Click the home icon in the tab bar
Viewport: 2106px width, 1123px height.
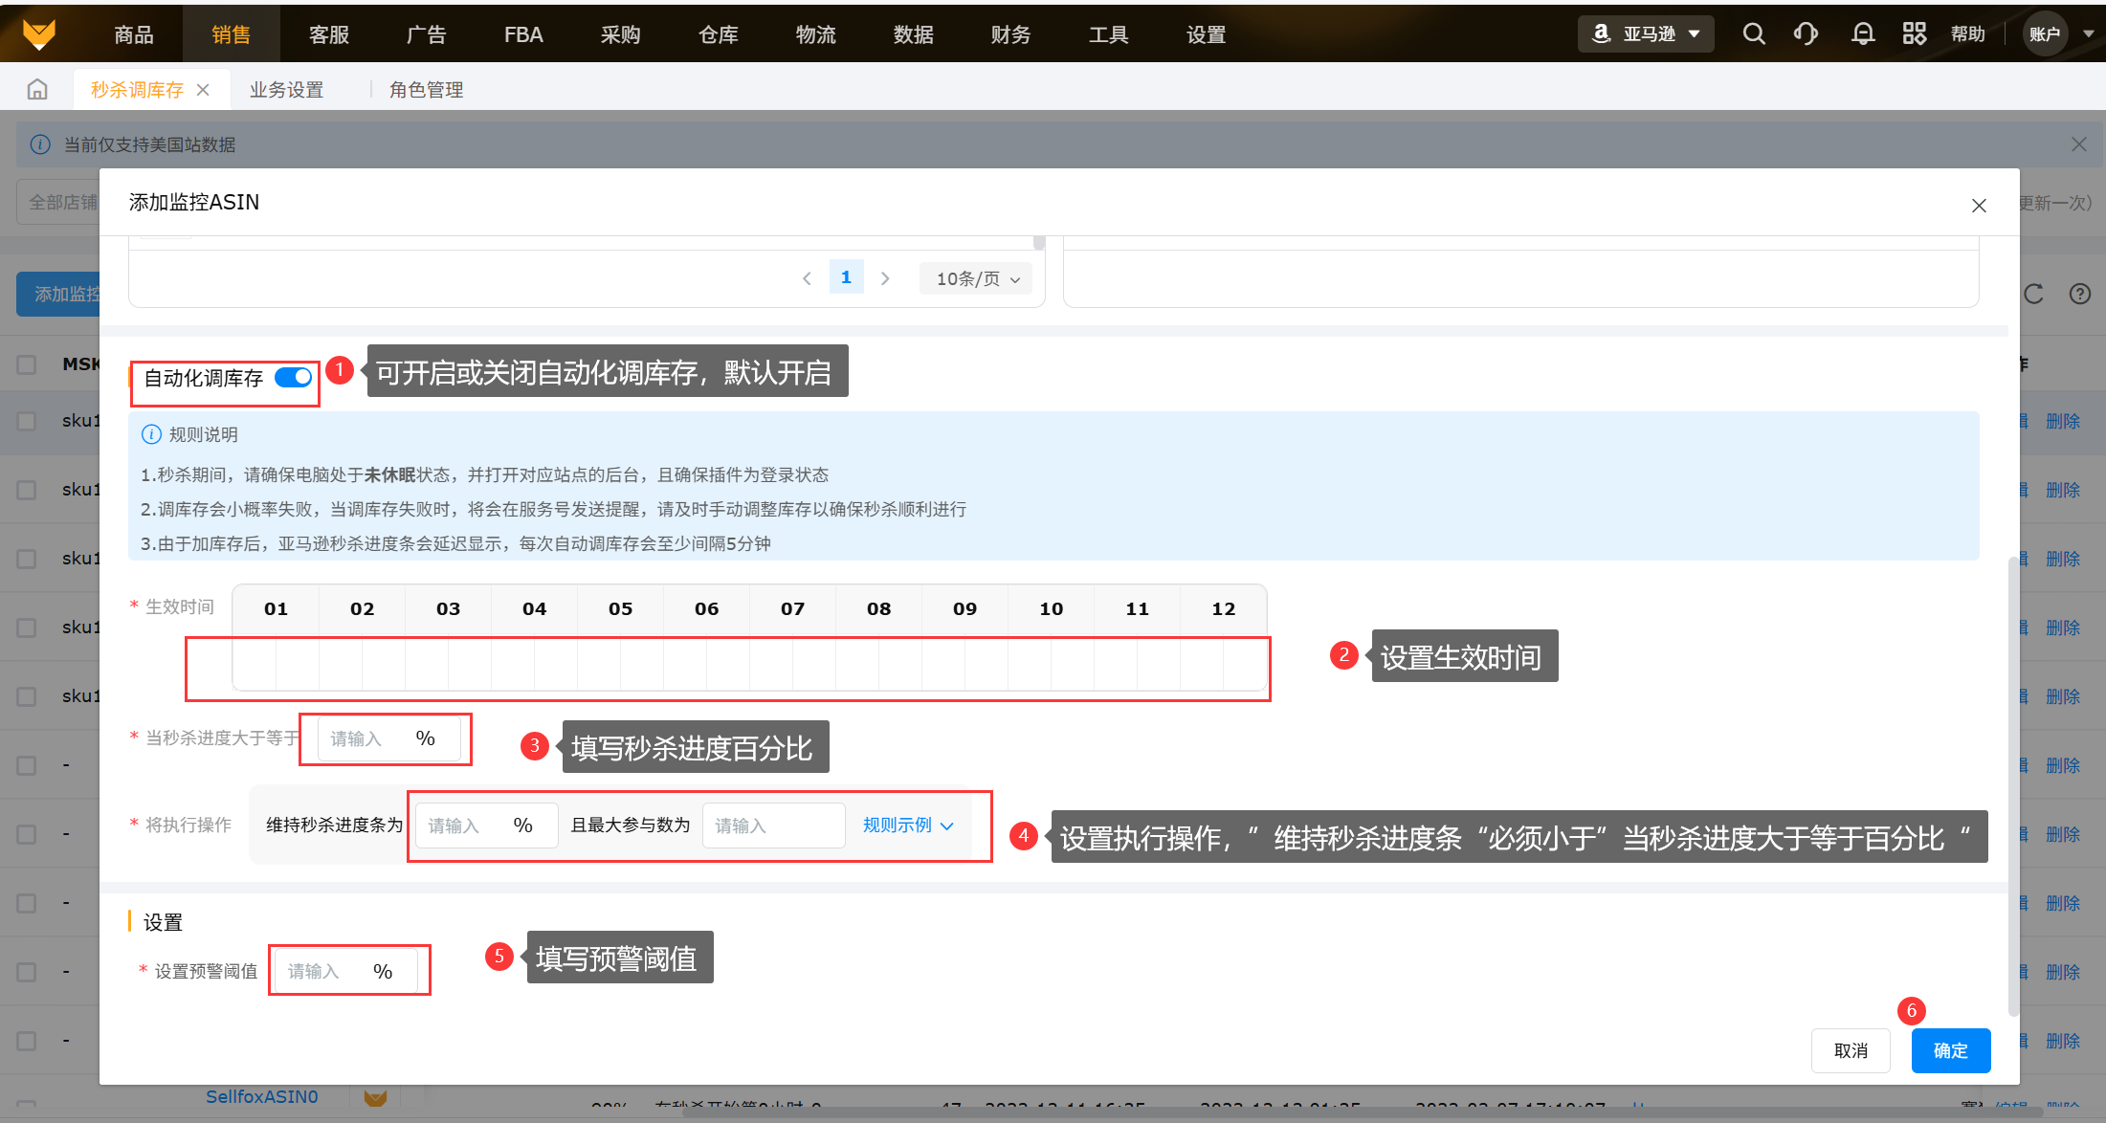(37, 90)
